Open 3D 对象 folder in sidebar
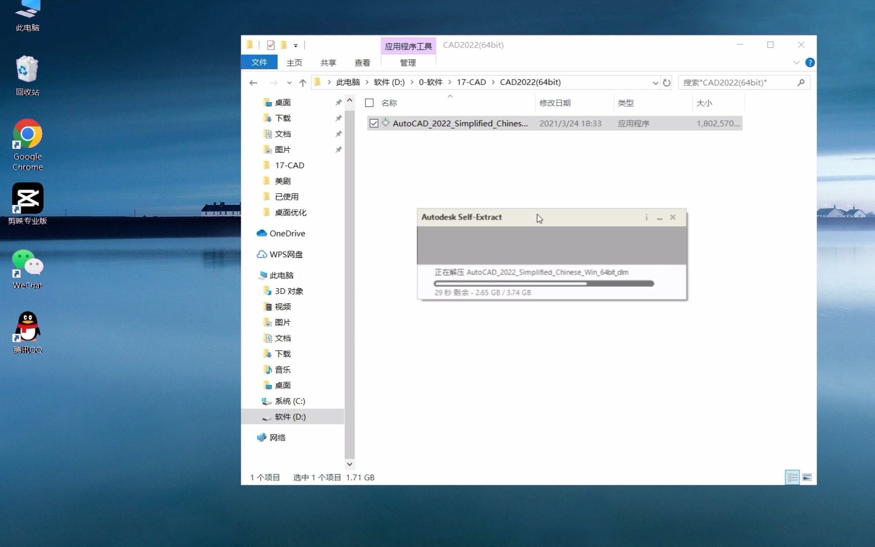The height and width of the screenshot is (547, 875). [x=284, y=291]
